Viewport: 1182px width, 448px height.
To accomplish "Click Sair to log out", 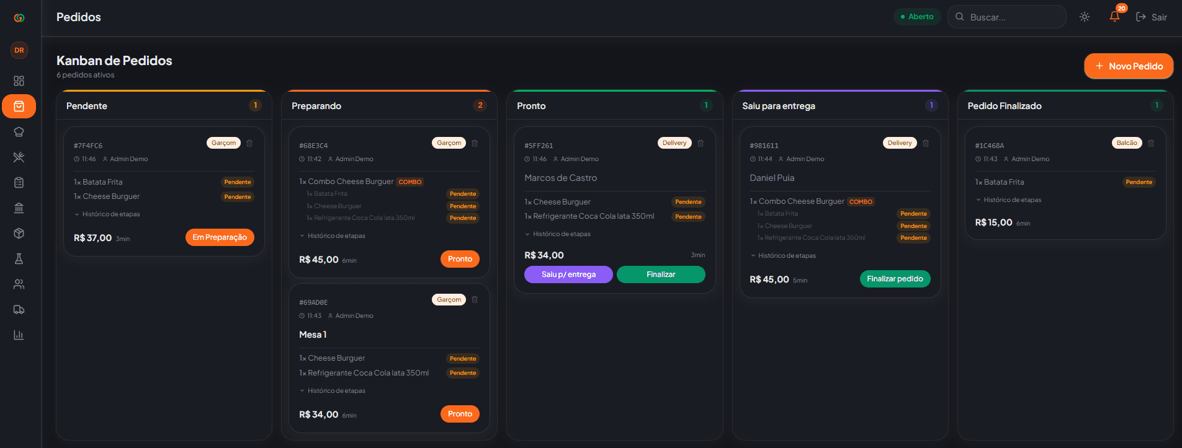I will (x=1152, y=17).
